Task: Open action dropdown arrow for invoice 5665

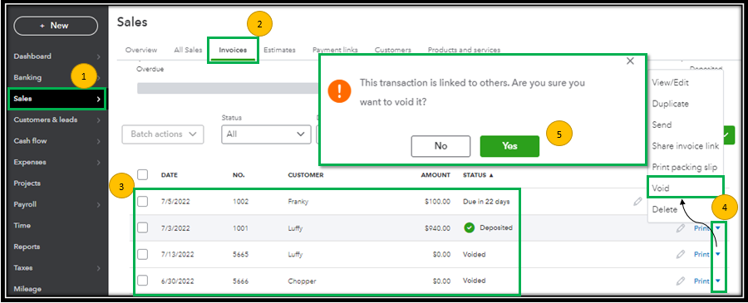Action: [717, 254]
